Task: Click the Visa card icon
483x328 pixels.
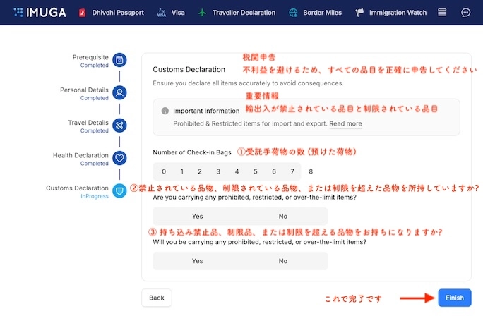Action: [162, 13]
